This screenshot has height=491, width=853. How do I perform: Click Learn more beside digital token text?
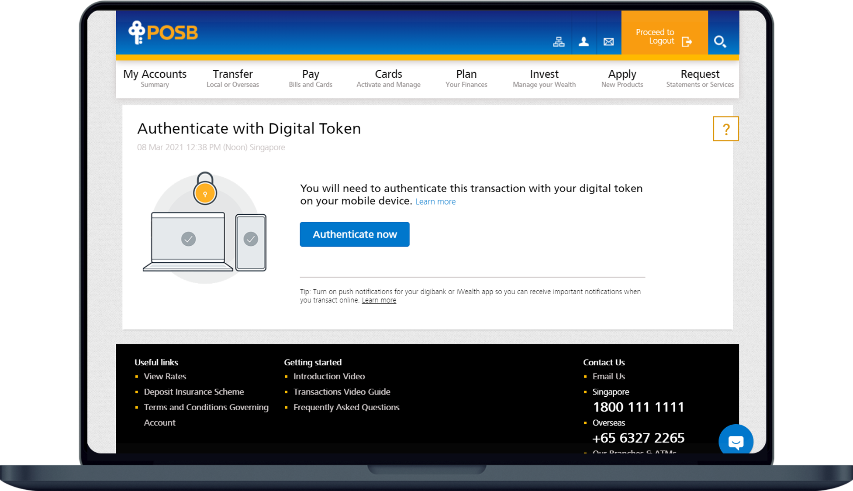coord(435,202)
